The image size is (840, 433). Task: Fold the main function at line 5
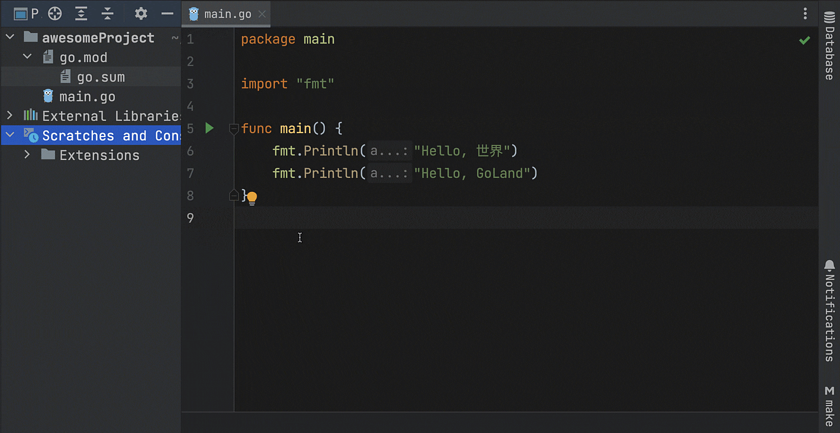click(x=234, y=129)
